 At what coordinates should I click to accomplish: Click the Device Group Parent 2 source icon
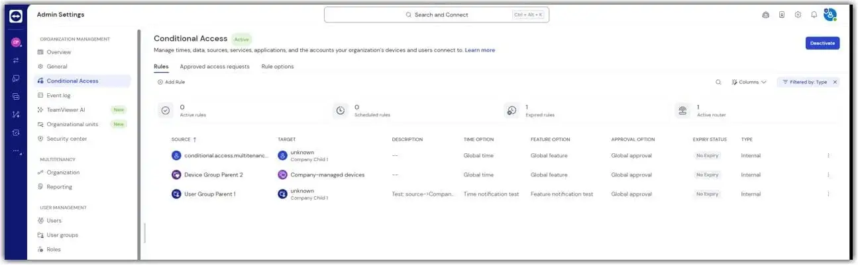click(x=176, y=175)
